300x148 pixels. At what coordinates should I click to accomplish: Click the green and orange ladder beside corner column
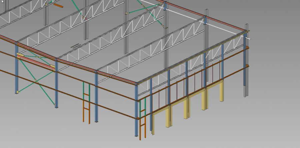(143, 120)
